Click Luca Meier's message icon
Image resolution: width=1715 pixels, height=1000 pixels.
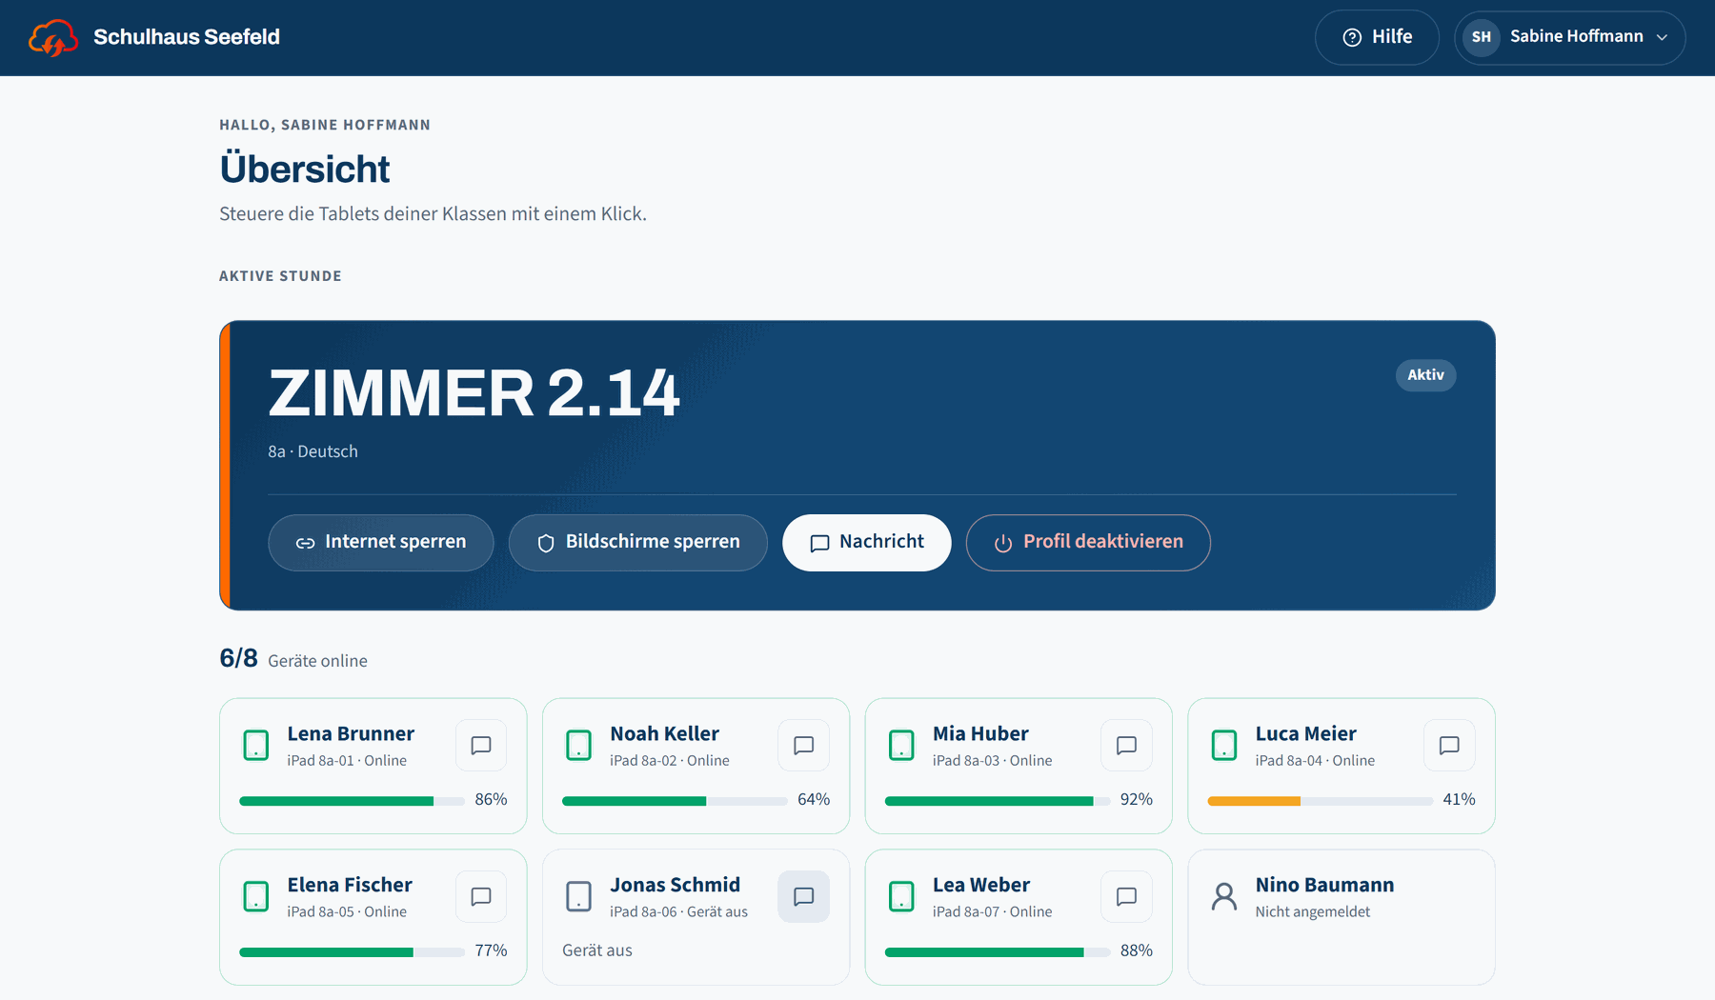coord(1449,746)
